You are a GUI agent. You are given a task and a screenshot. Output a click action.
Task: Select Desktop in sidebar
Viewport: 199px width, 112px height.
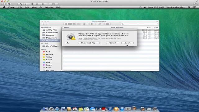[50, 35]
